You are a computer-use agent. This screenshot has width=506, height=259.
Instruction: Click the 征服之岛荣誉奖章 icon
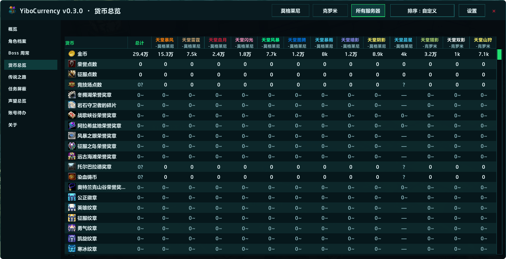(x=72, y=146)
